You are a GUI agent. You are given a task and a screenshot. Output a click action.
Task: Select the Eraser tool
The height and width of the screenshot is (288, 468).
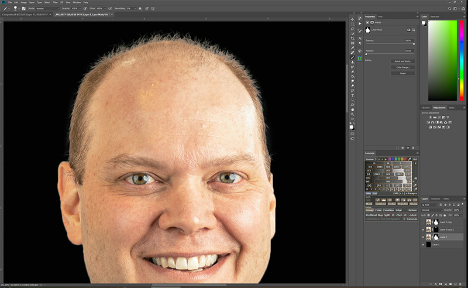353,71
